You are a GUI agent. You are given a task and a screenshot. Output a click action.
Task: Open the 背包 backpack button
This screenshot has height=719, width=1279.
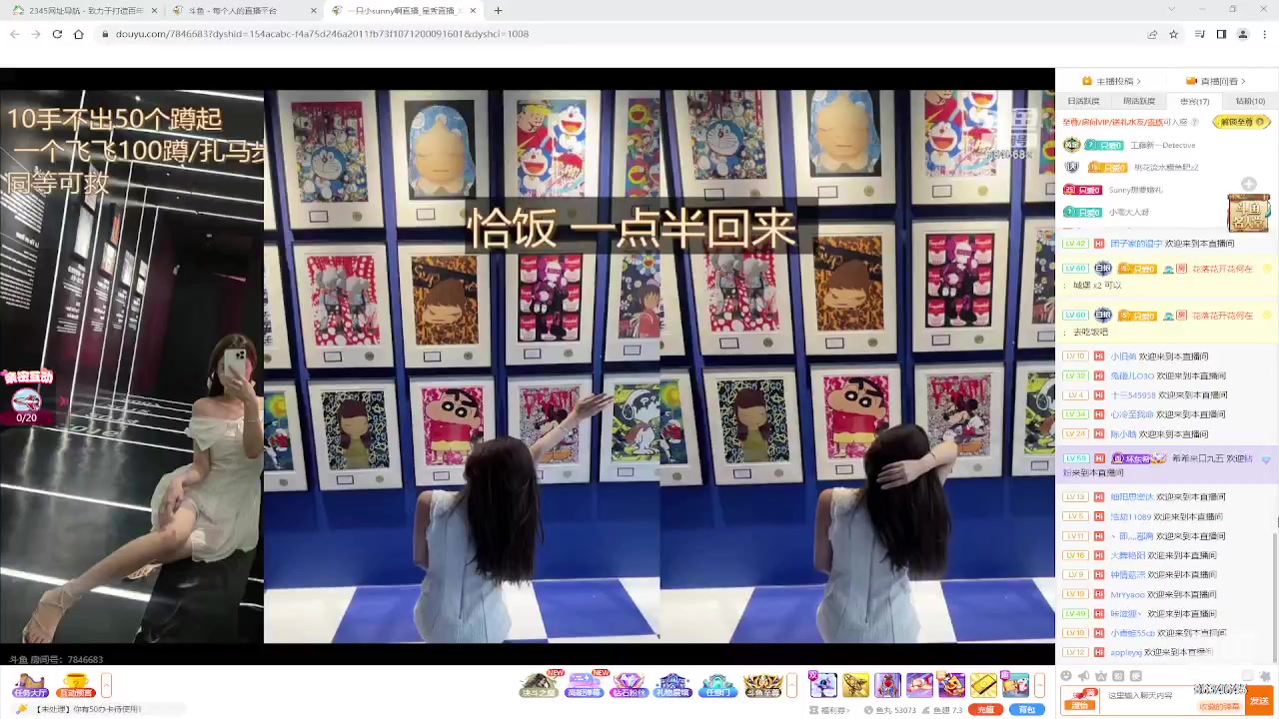(1027, 710)
